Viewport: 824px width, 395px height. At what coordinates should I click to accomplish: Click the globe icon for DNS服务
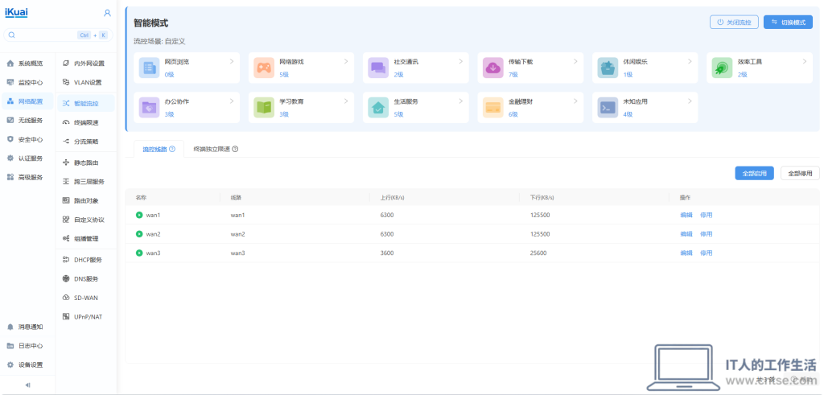tap(66, 278)
